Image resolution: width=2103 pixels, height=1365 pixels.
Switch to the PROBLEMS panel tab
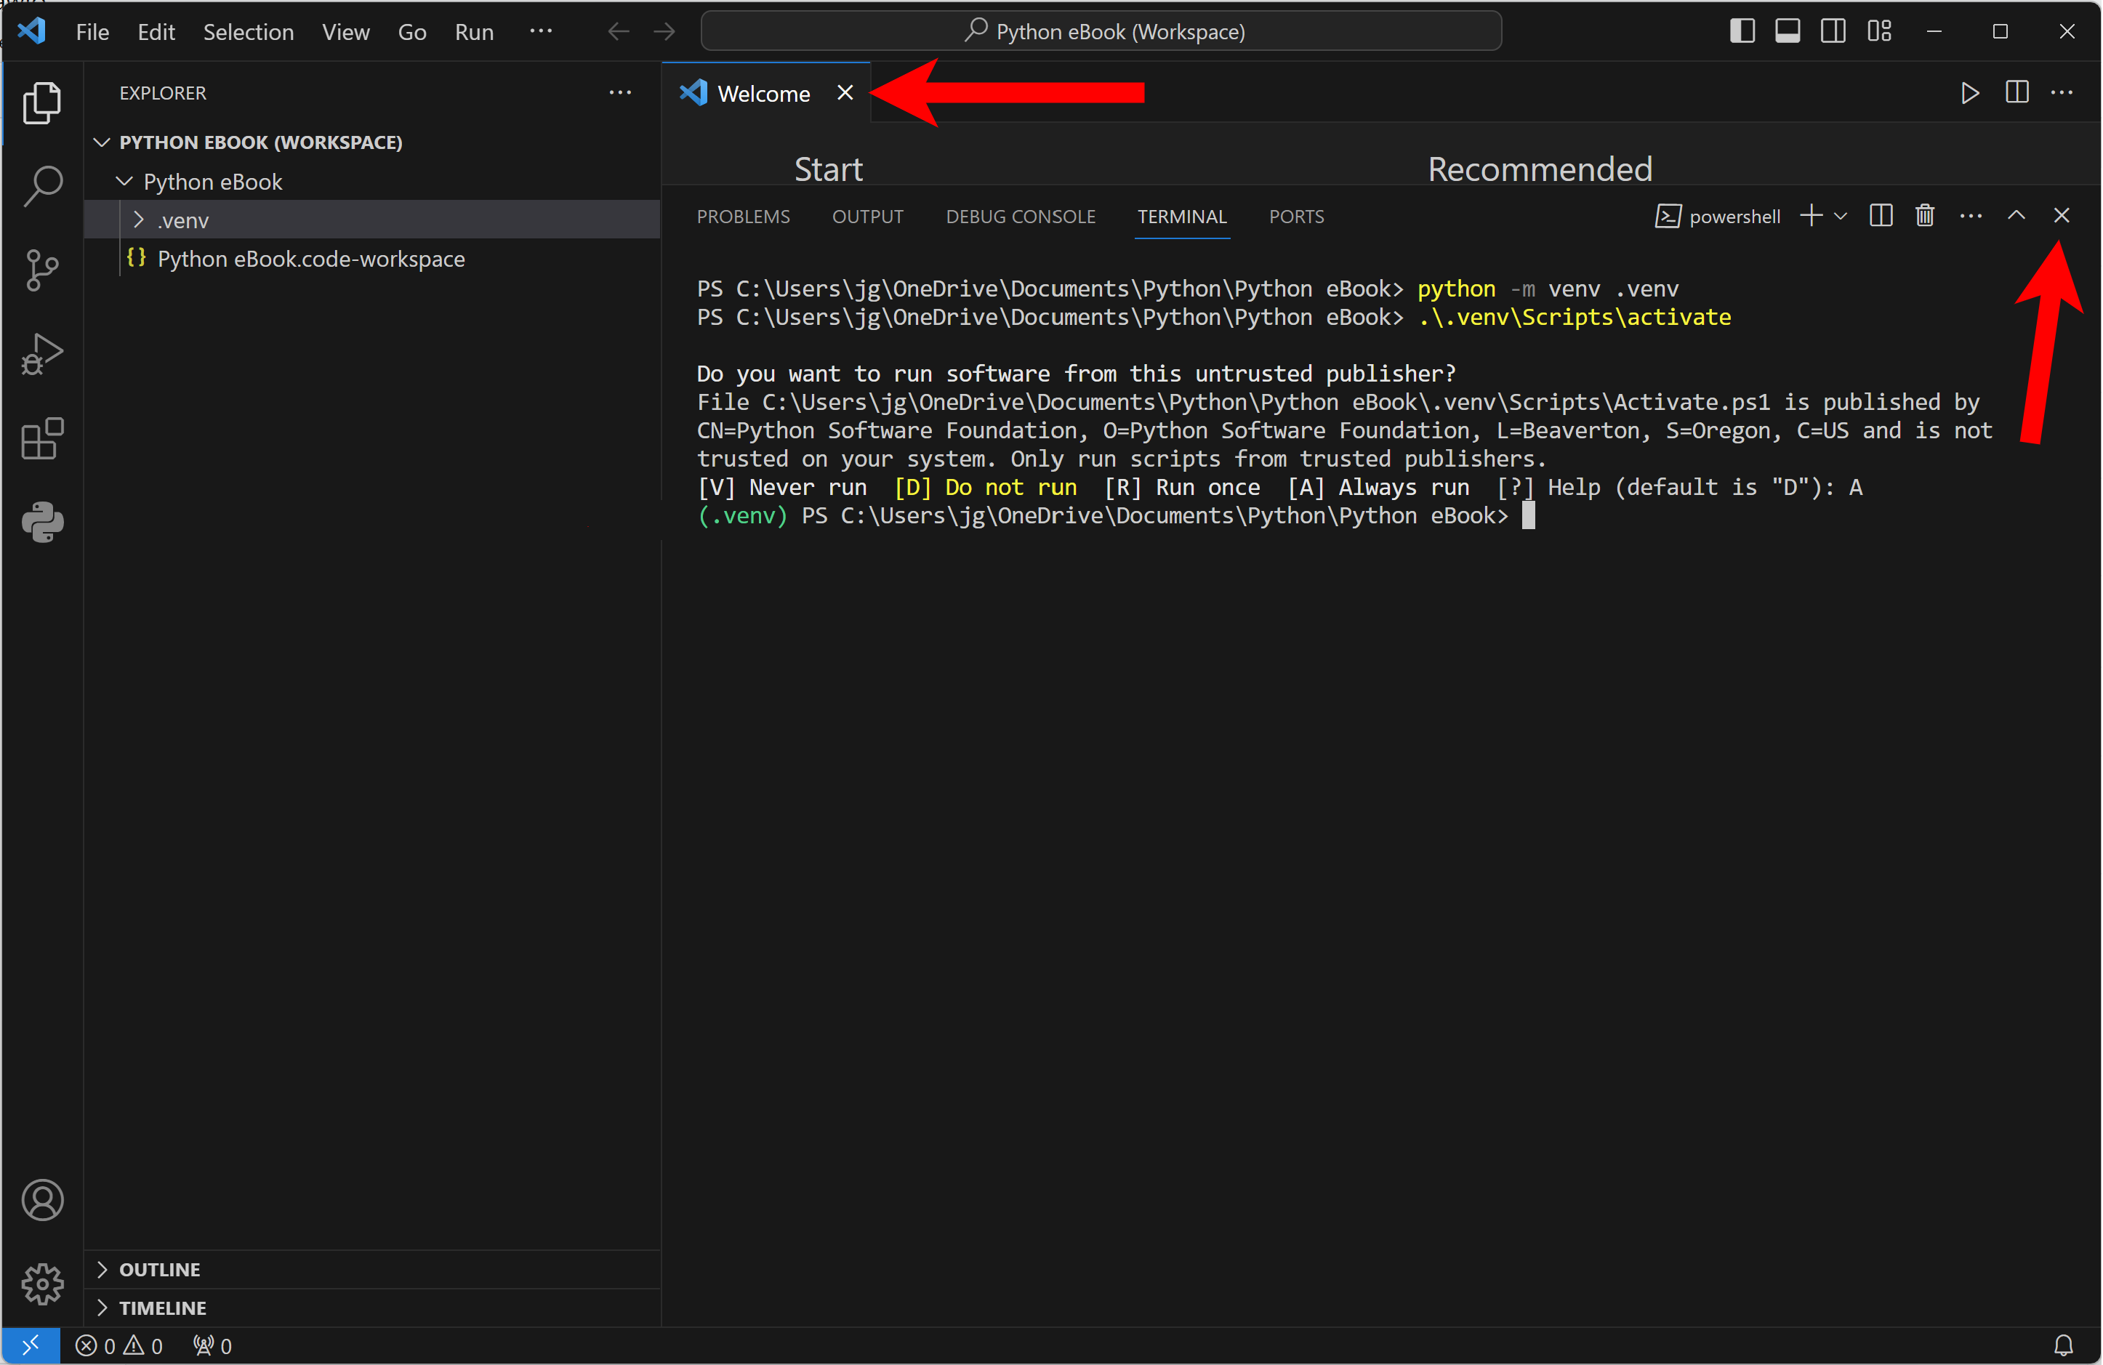click(743, 217)
